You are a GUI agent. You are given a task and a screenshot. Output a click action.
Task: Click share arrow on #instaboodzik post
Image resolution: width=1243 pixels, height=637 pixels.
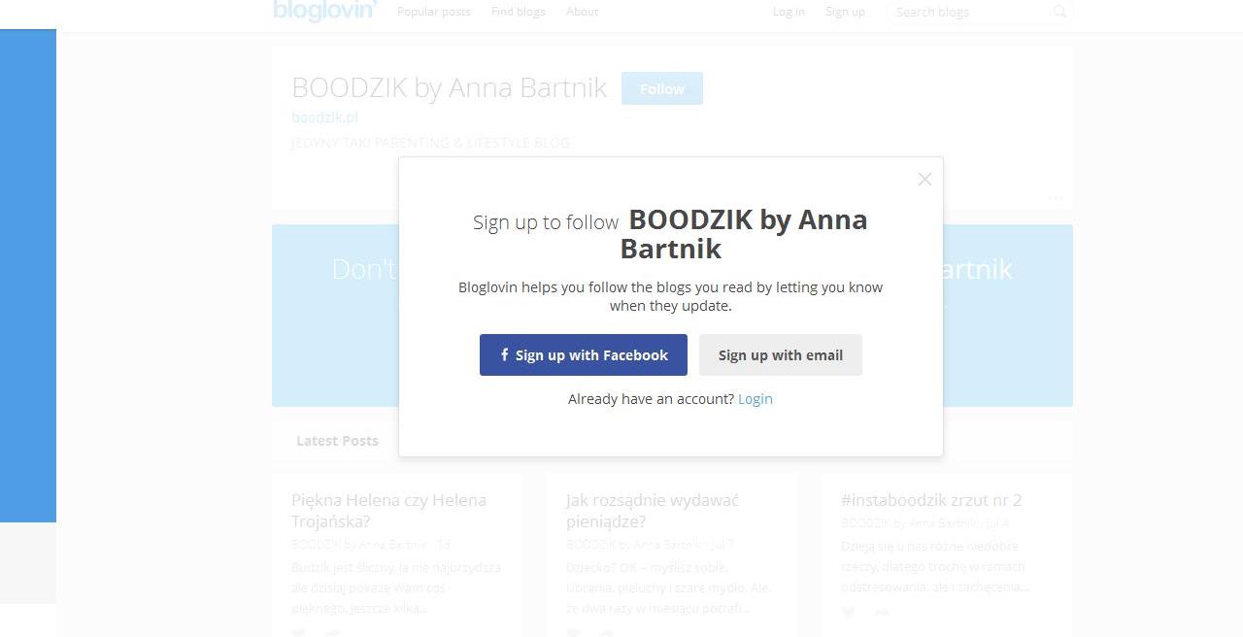882,613
